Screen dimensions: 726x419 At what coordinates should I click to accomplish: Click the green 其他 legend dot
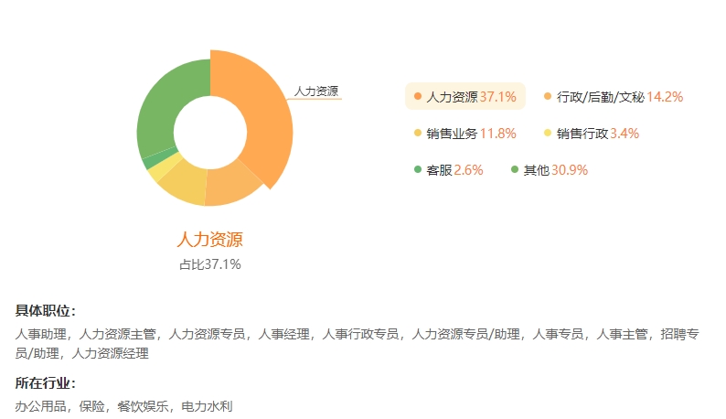point(515,169)
